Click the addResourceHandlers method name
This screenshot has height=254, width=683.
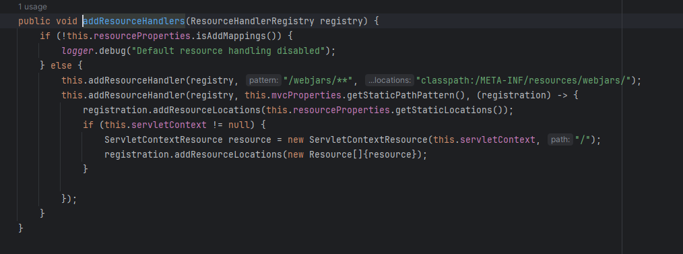134,21
